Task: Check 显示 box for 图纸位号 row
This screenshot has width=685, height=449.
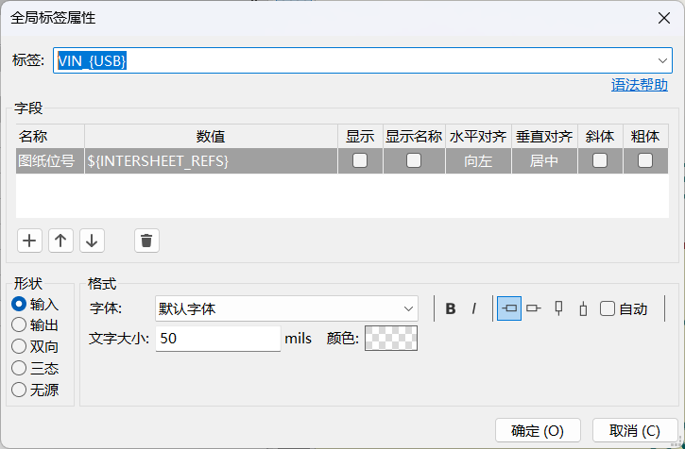Action: (360, 161)
